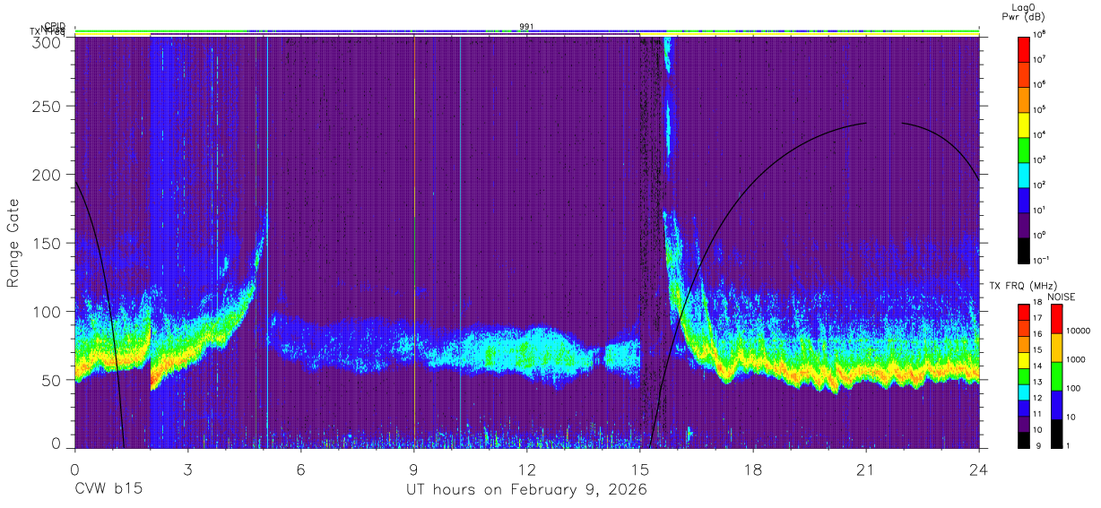Click the x-axis tick label '21'
Image resolution: width=1101 pixels, height=508 pixels.
click(866, 469)
